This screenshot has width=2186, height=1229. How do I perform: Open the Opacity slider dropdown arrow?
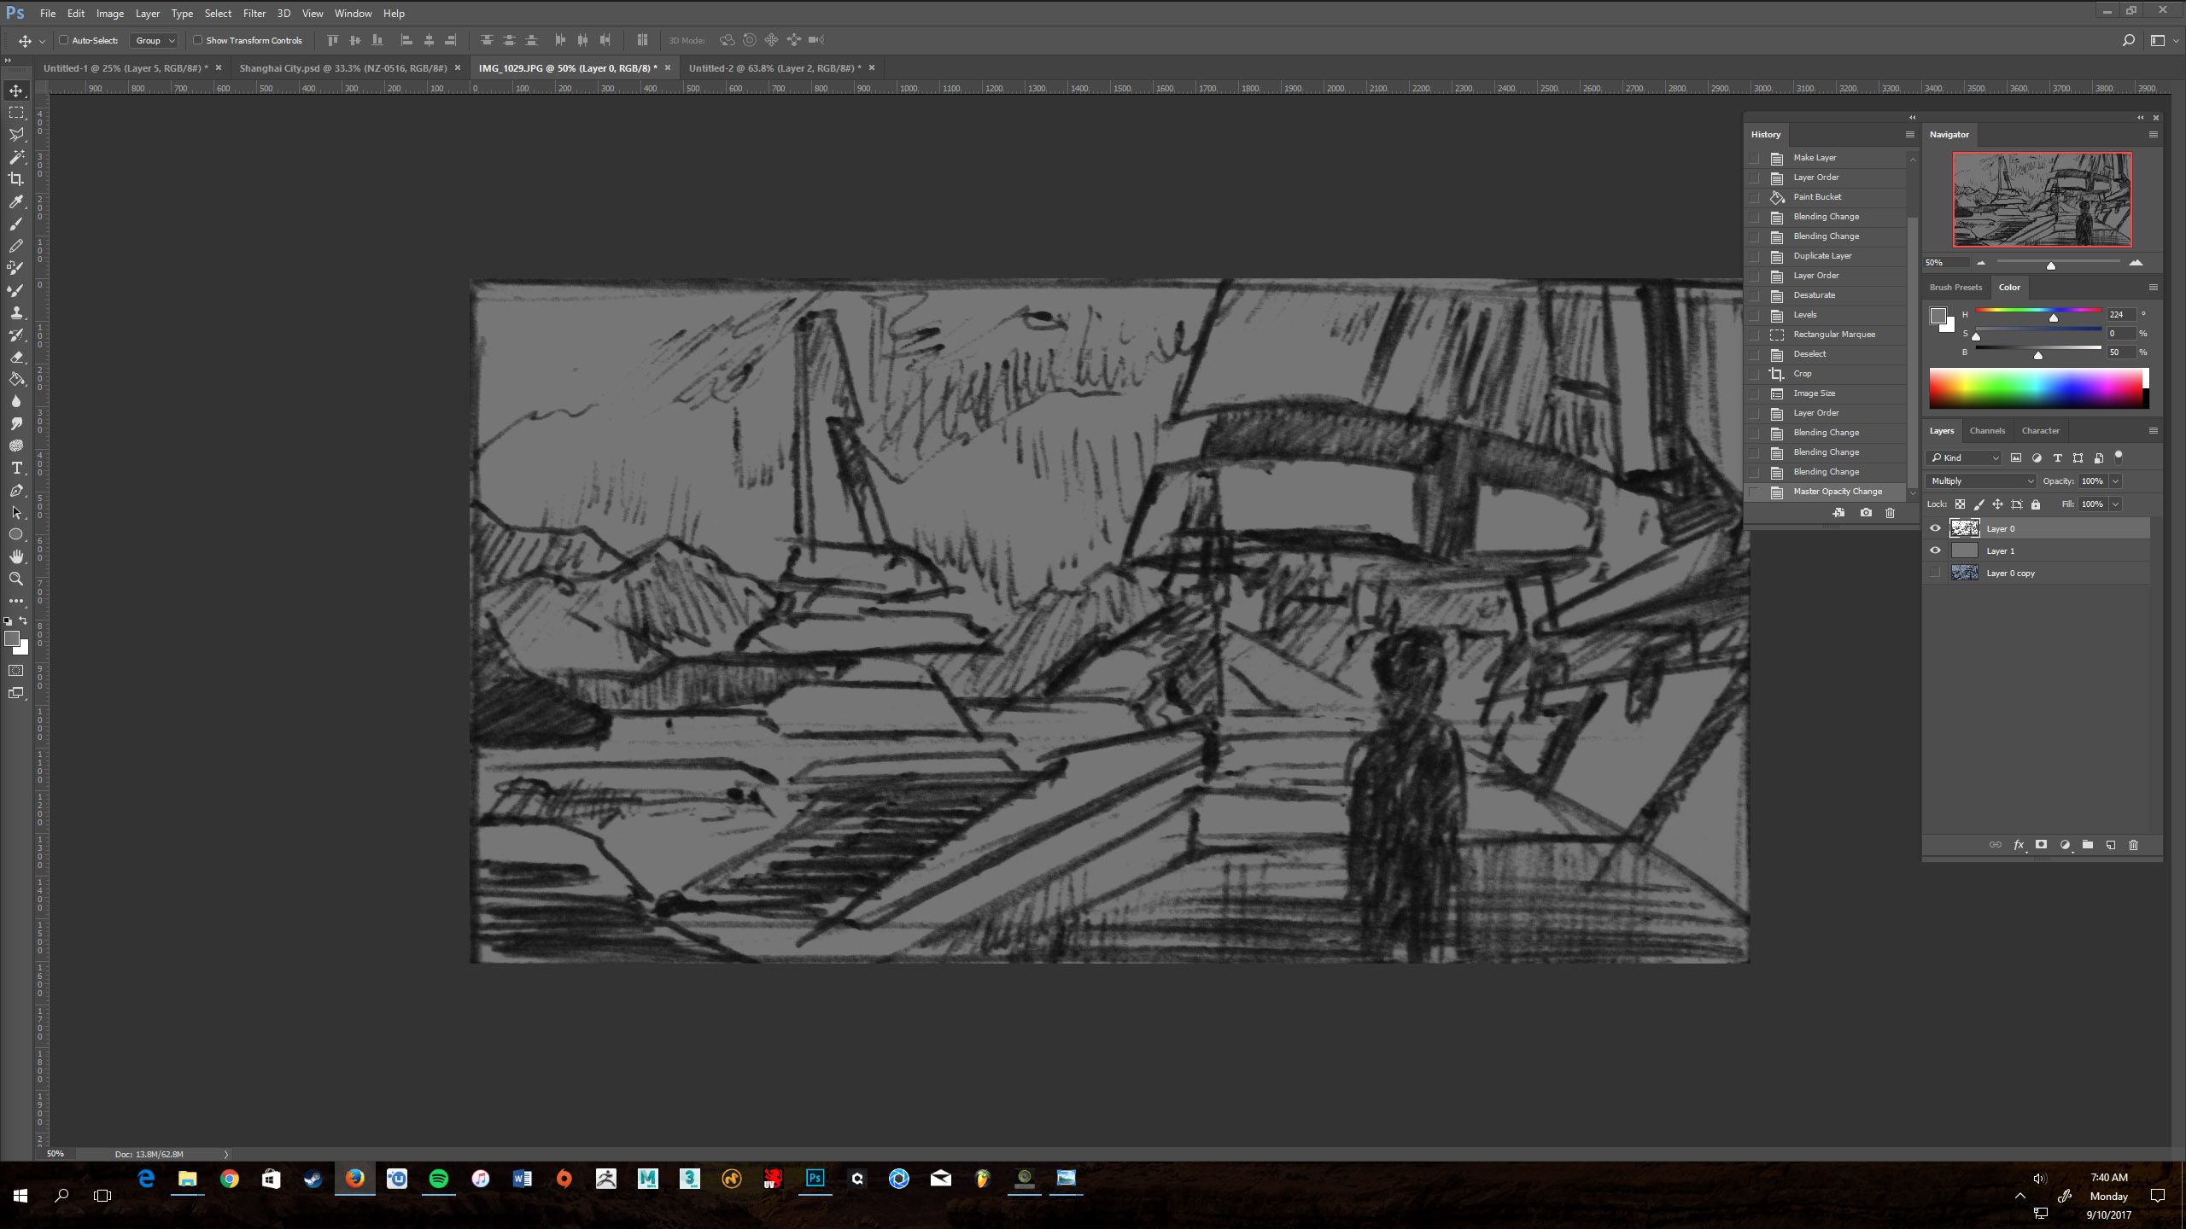click(x=2116, y=481)
